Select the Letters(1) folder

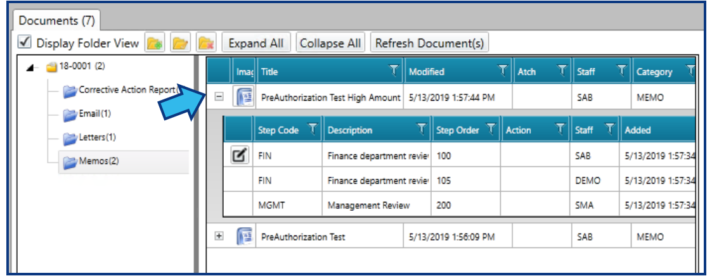click(x=91, y=137)
